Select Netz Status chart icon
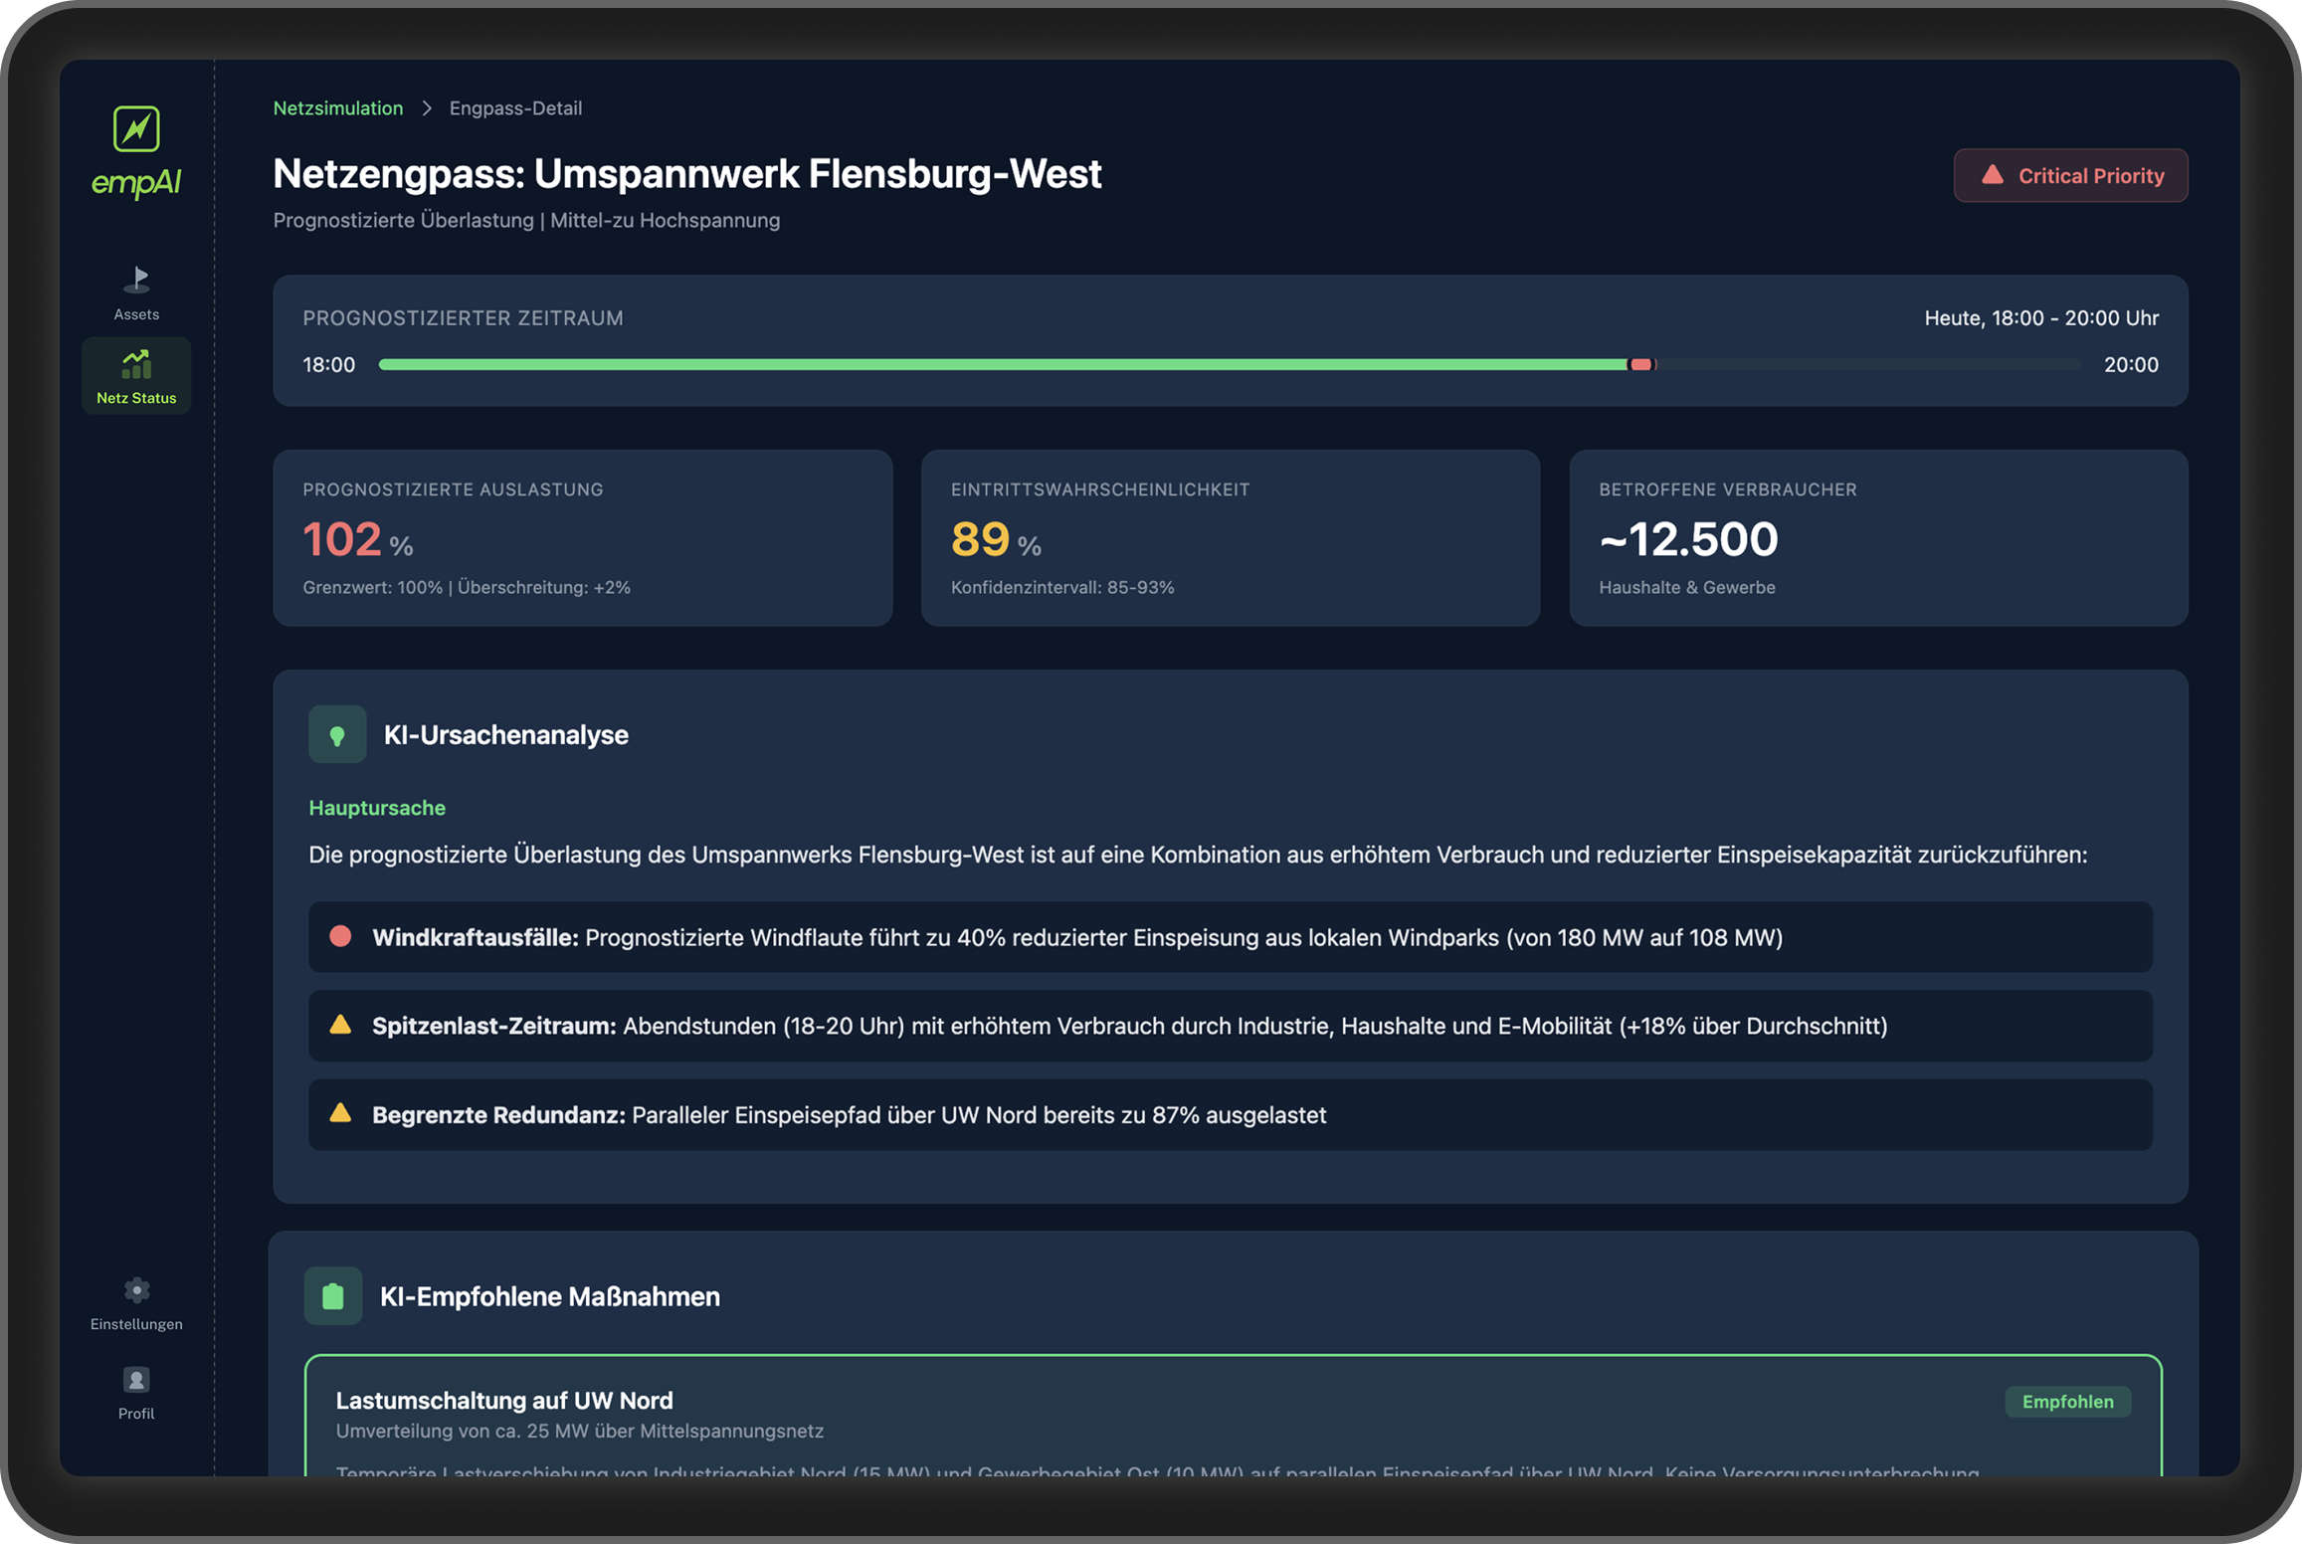This screenshot has height=1544, width=2302. point(136,364)
